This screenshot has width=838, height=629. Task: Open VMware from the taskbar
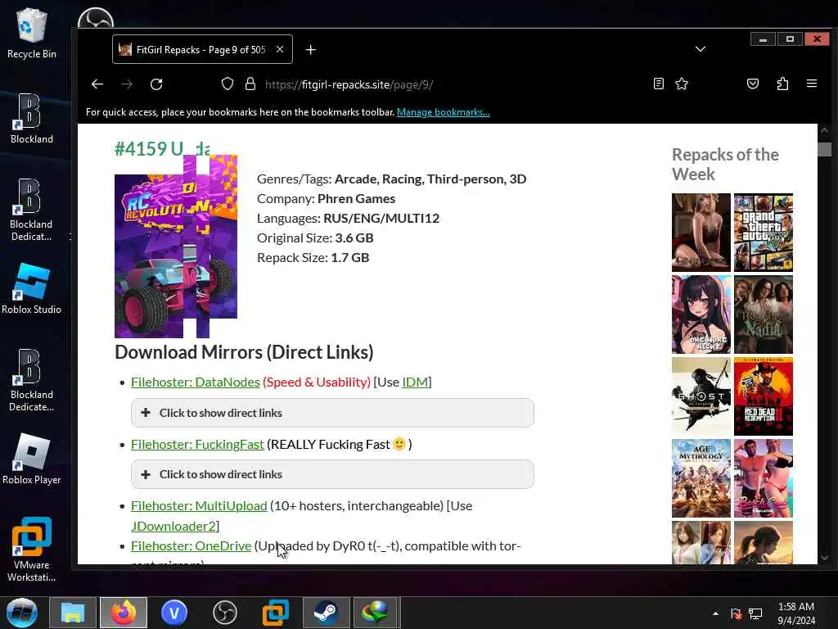(276, 613)
